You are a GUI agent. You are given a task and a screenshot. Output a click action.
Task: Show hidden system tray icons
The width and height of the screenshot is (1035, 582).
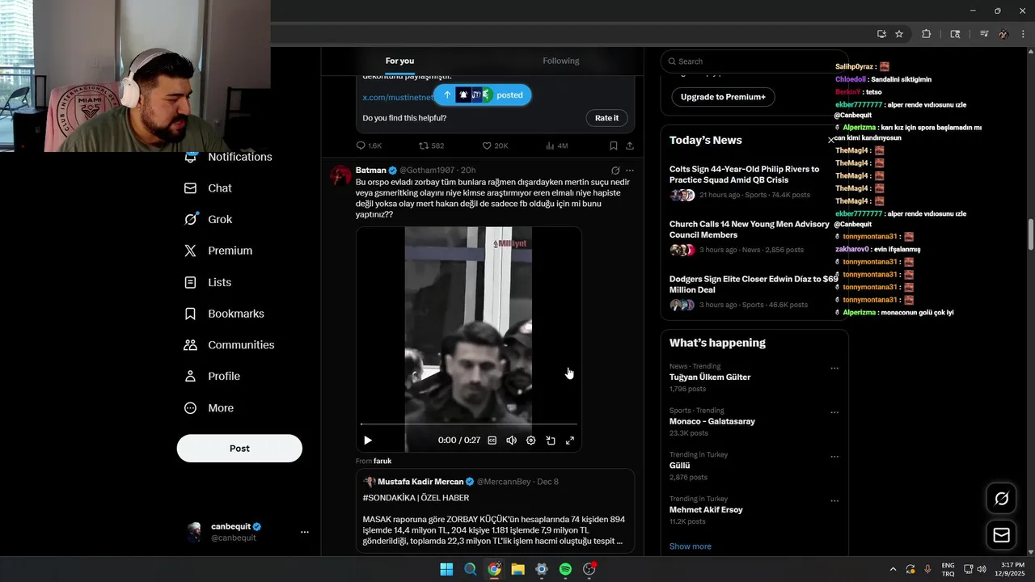[893, 569]
